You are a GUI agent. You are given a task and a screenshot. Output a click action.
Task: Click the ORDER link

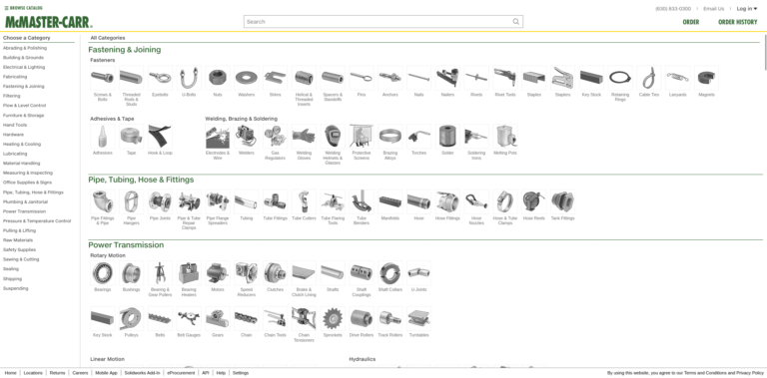click(691, 22)
